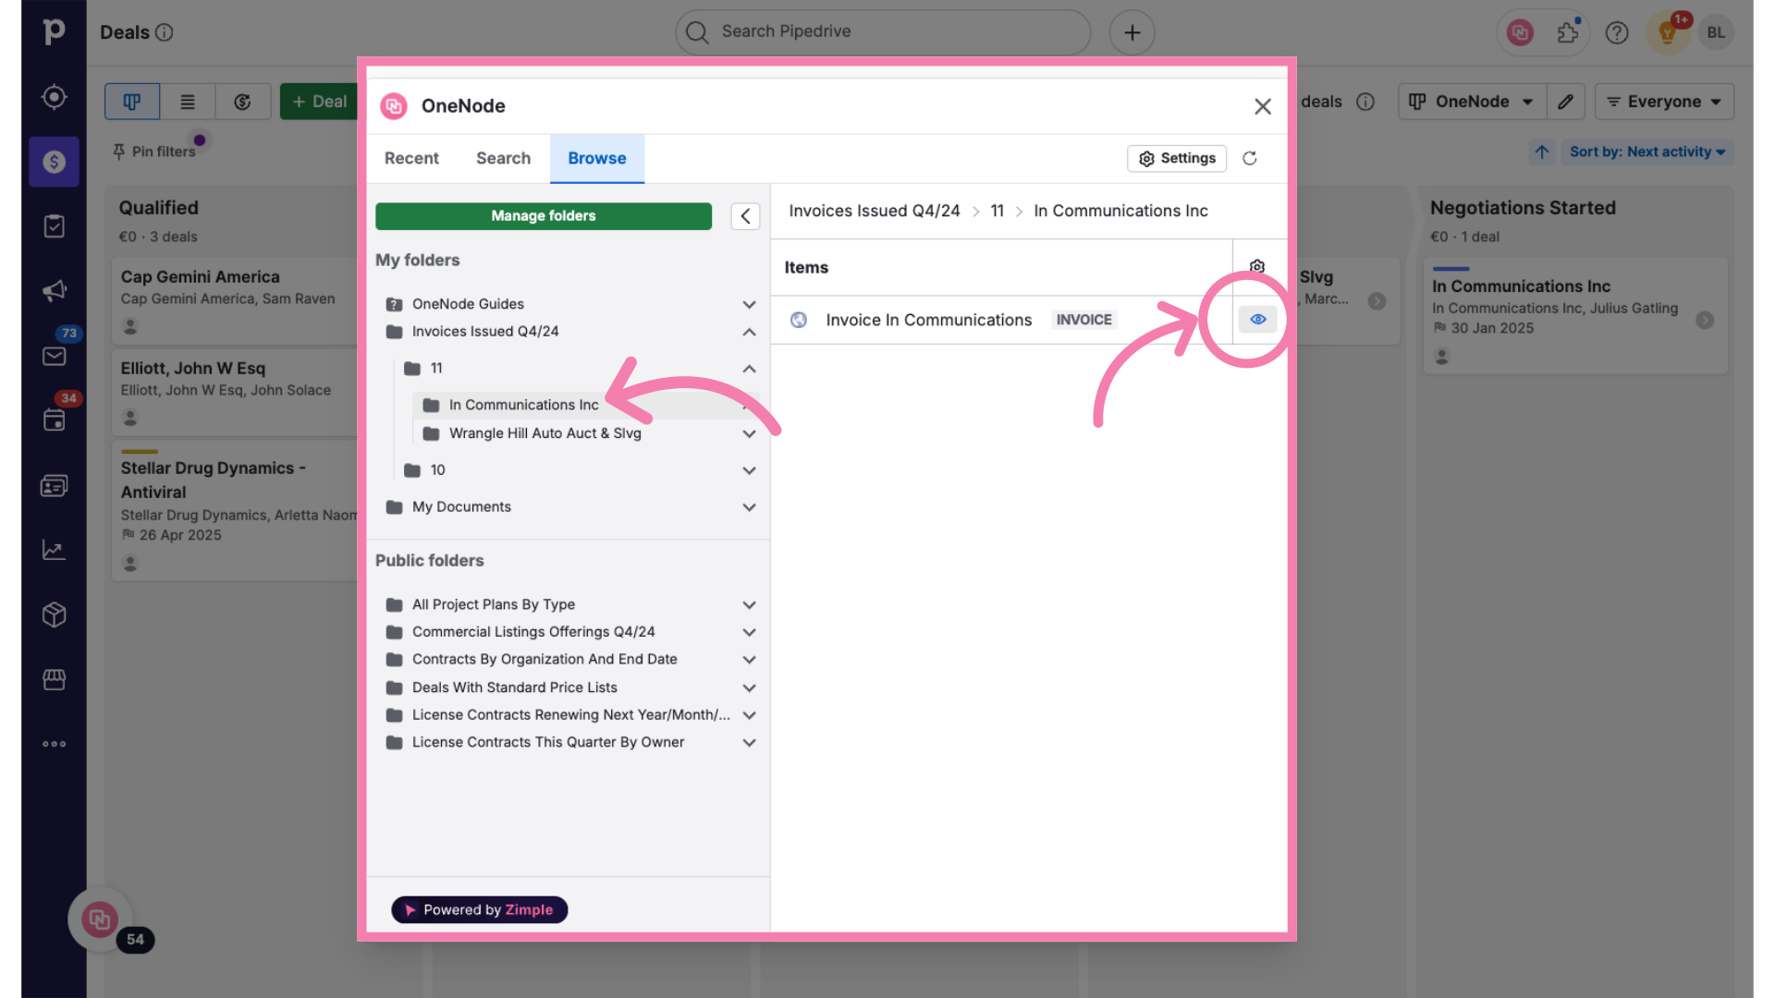Expand the My Documents folder chevron
This screenshot has height=998, width=1775.
749,507
